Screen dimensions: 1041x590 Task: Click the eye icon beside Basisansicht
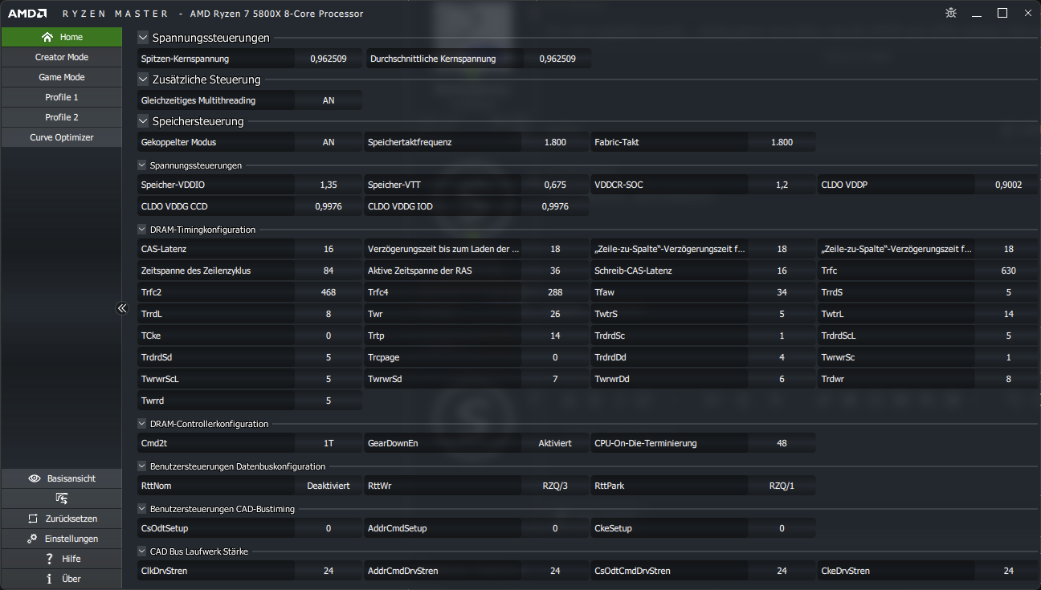click(x=35, y=478)
